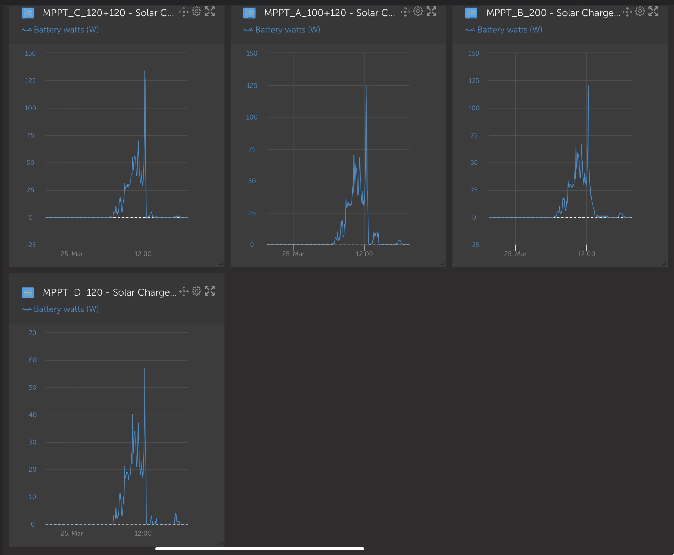Click the peak spike in MPPT_A_100+120 chart
Screen dimensions: 674x555
click(366, 86)
